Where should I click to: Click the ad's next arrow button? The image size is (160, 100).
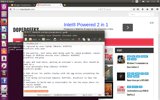[x=128, y=27]
